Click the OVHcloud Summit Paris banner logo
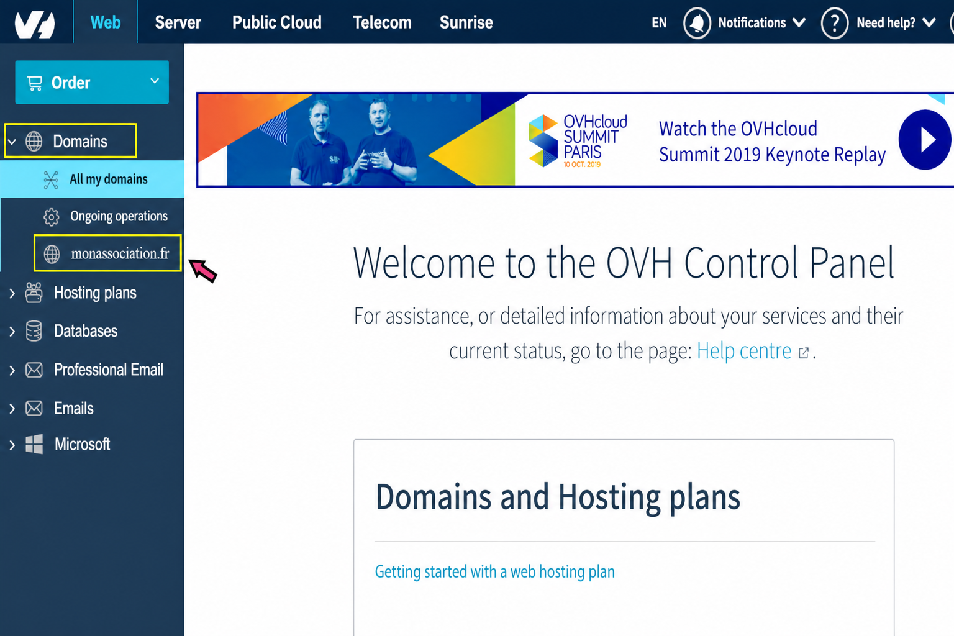This screenshot has height=636, width=954. (x=578, y=140)
